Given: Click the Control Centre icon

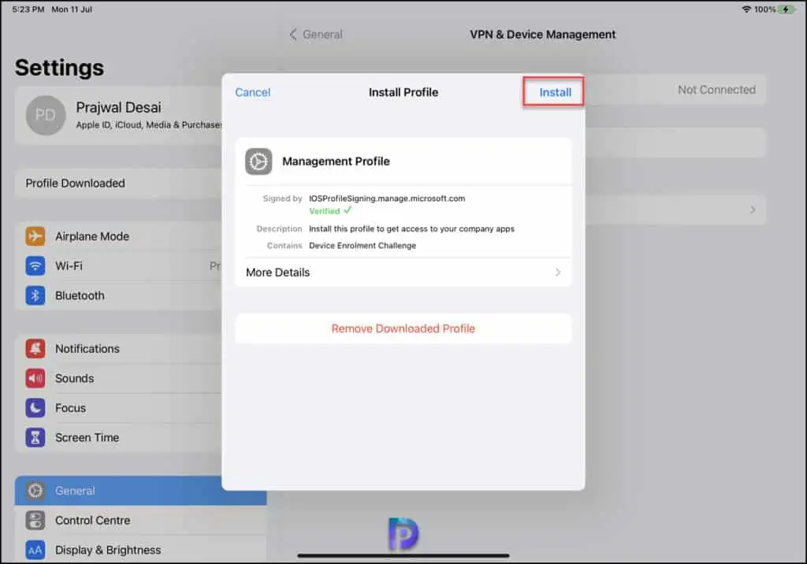Looking at the screenshot, I should click(35, 520).
